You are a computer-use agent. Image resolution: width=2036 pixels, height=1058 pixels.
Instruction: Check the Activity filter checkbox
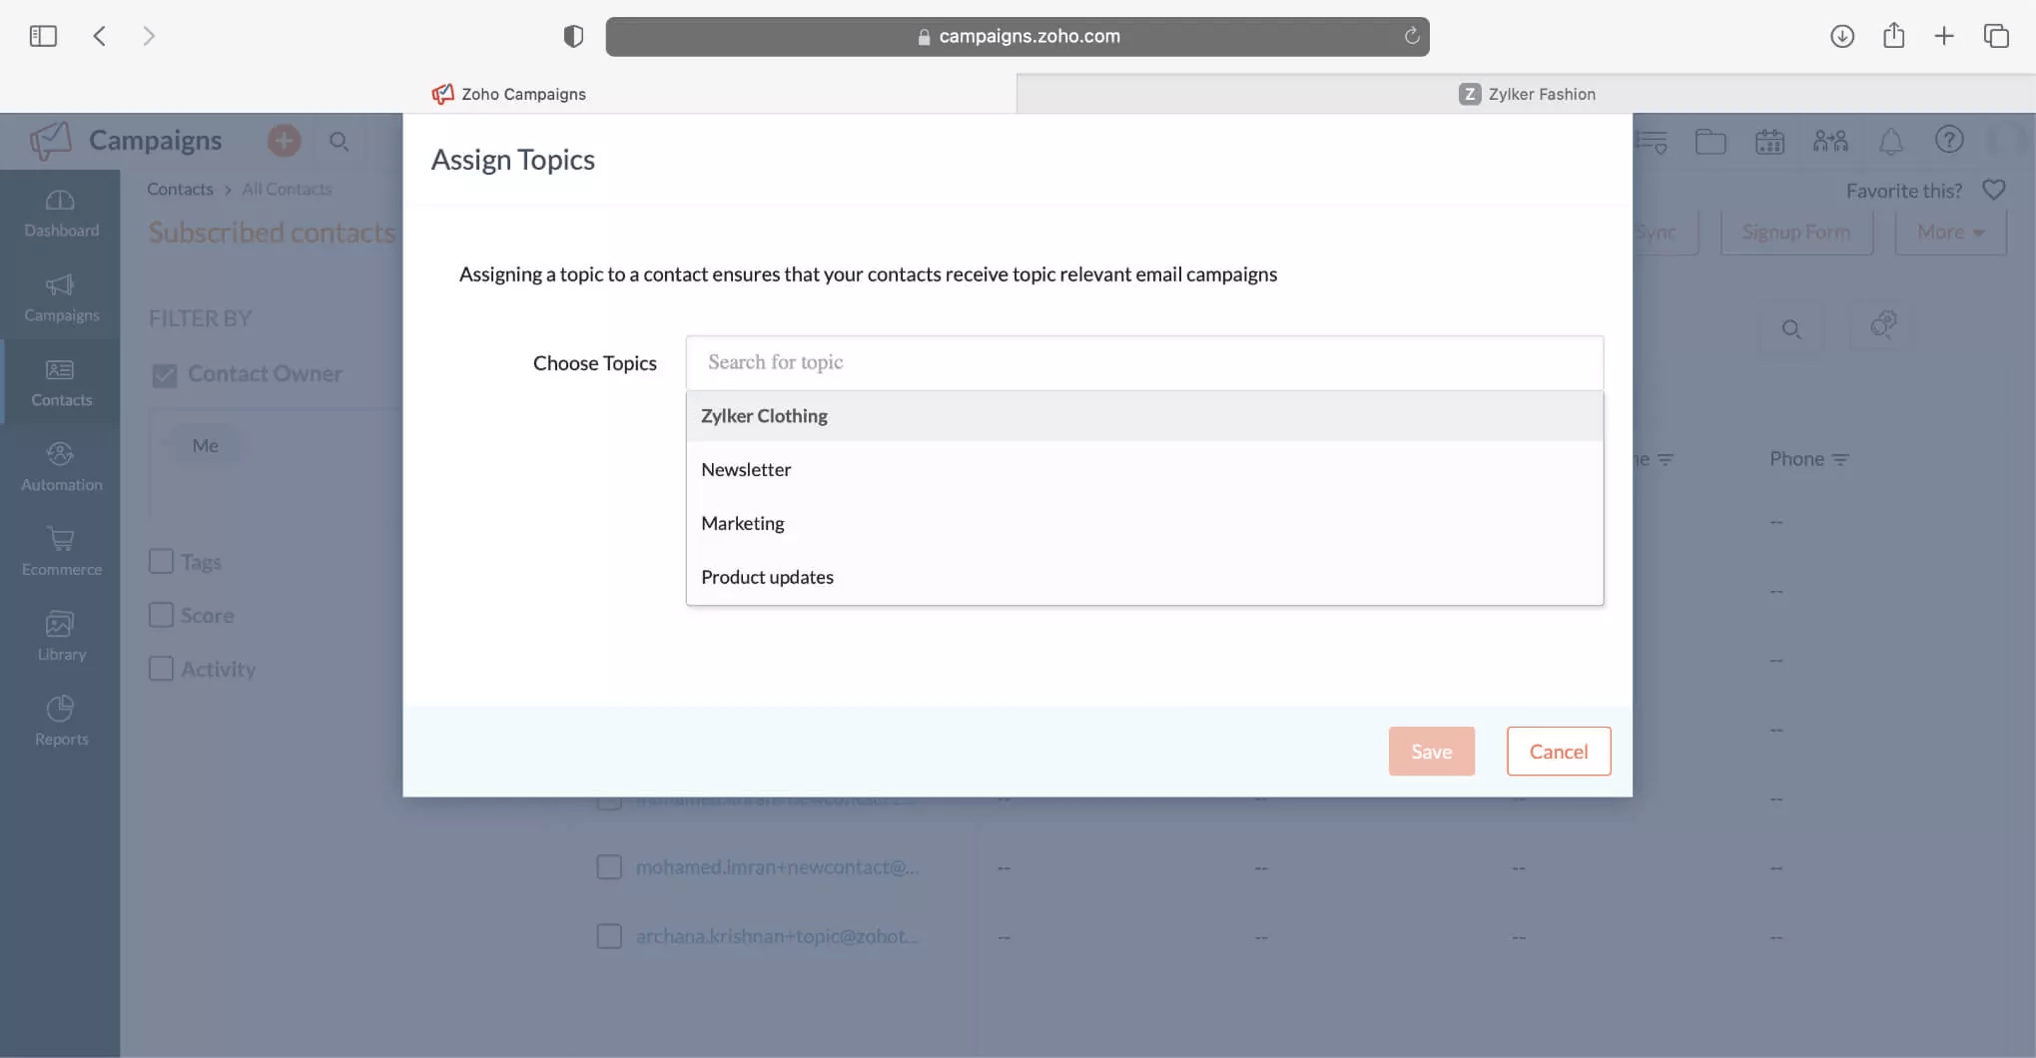click(x=161, y=669)
